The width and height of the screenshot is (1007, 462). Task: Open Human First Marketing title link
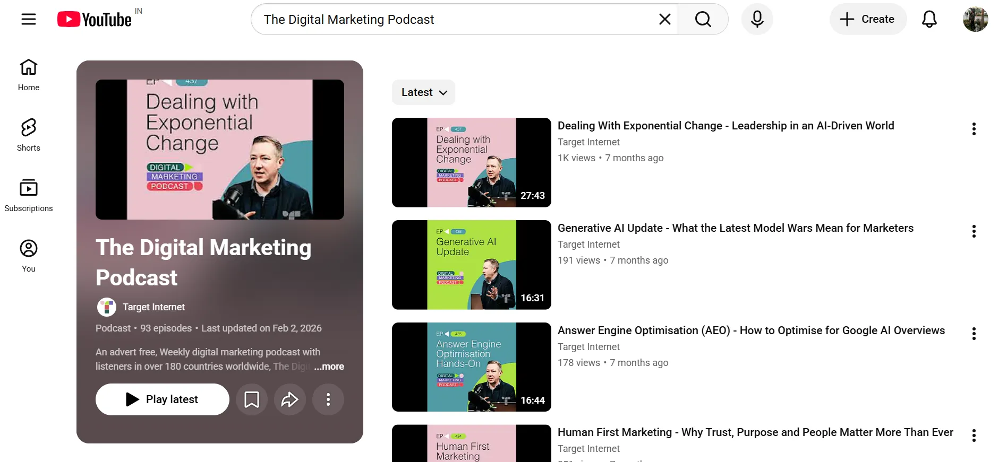(755, 432)
